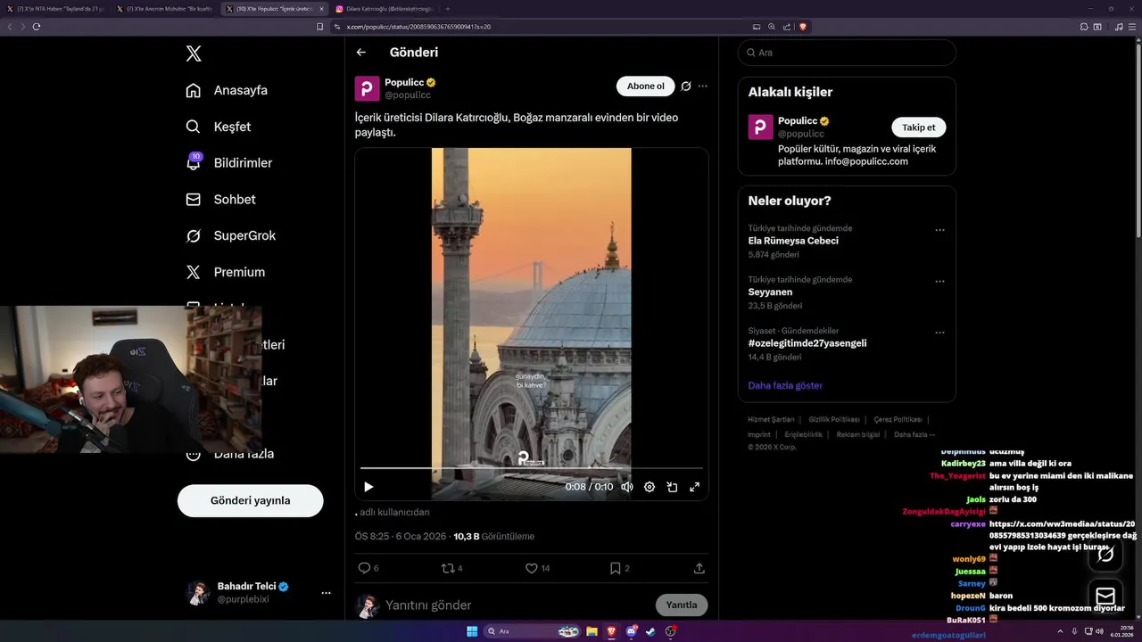Click the address bar URL
The image size is (1142, 642).
click(x=418, y=27)
